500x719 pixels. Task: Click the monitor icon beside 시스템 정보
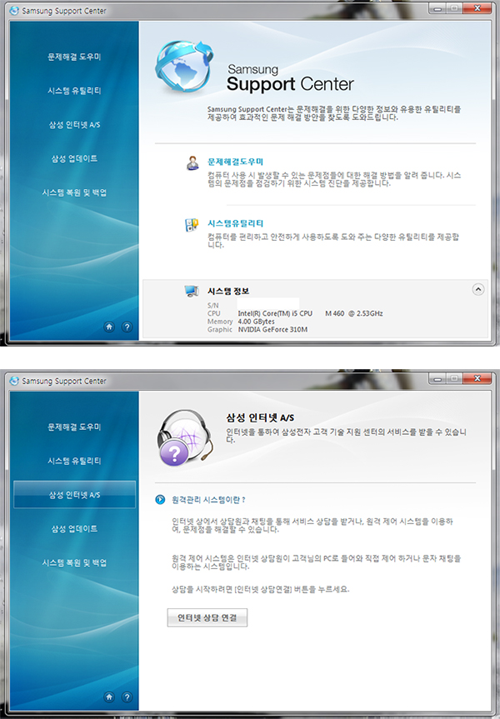pos(192,291)
